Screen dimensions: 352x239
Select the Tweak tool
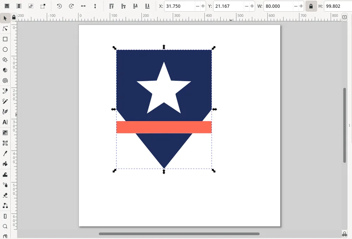pos(5,174)
